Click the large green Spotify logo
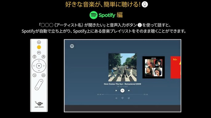The height and width of the screenshot is (118, 211). pos(94,15)
